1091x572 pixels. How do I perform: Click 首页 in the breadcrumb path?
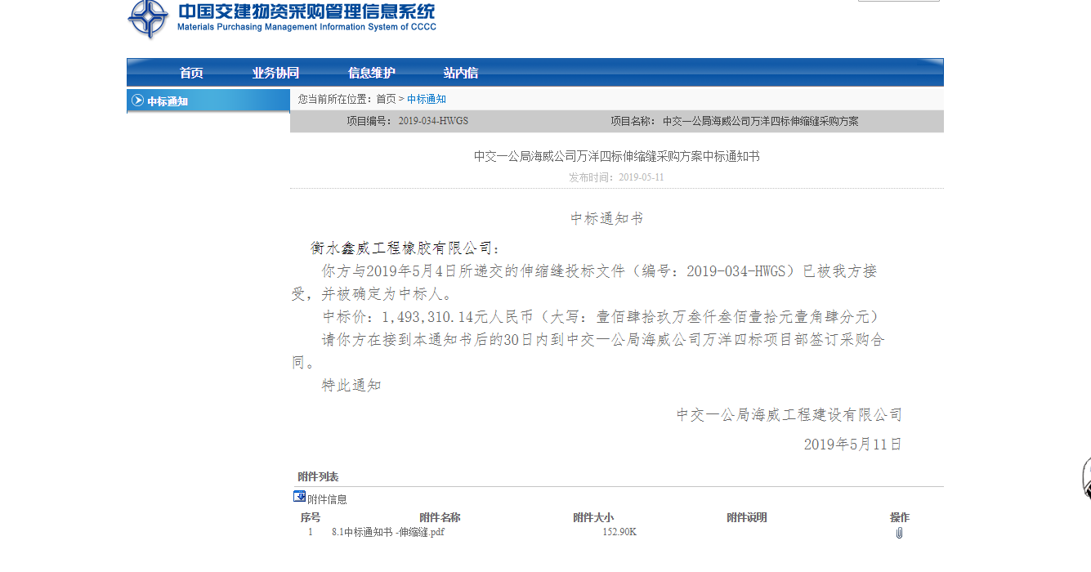tap(386, 99)
